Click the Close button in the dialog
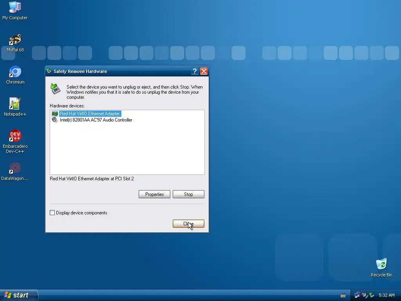The image size is (401, 301). click(x=188, y=224)
